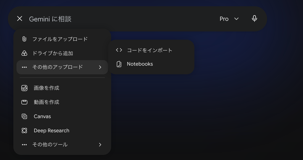Close the menu with the X icon
This screenshot has width=303, height=160.
tap(20, 19)
